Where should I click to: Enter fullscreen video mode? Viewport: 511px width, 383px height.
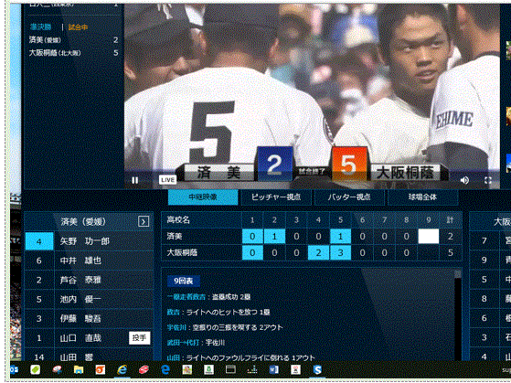(x=487, y=180)
